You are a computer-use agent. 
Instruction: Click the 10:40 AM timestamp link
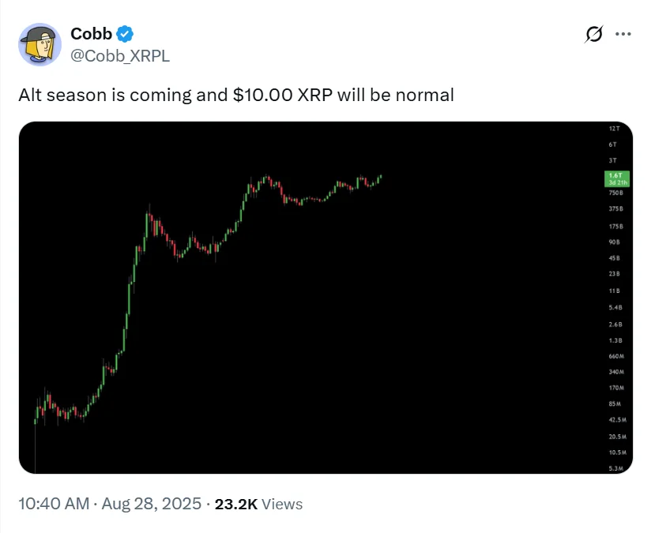pyautogui.click(x=51, y=504)
